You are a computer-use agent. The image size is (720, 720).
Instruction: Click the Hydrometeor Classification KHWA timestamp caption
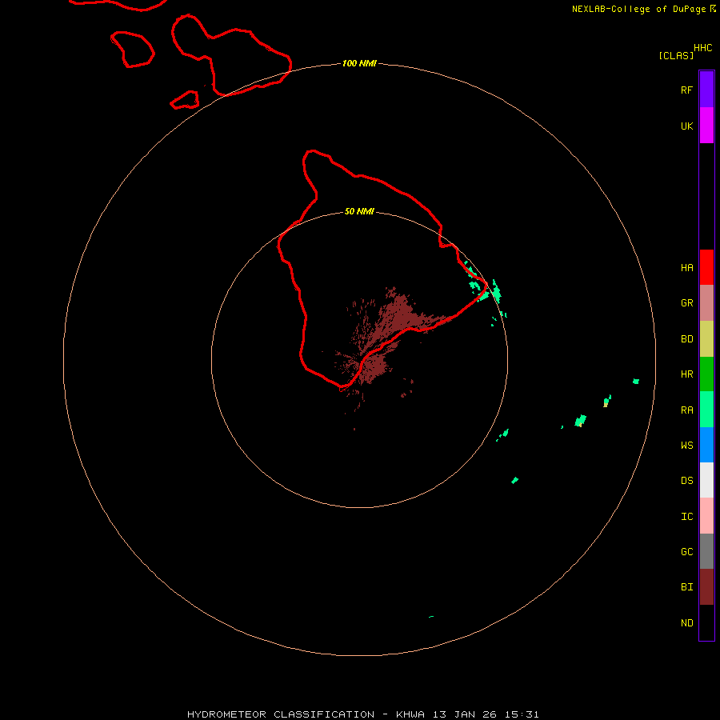pos(362,714)
